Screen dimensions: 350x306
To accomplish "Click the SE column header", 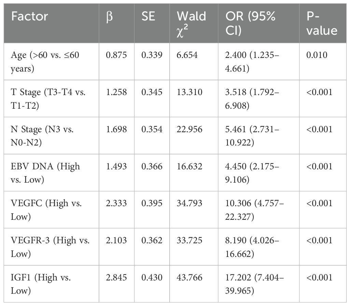I will 148,16.
